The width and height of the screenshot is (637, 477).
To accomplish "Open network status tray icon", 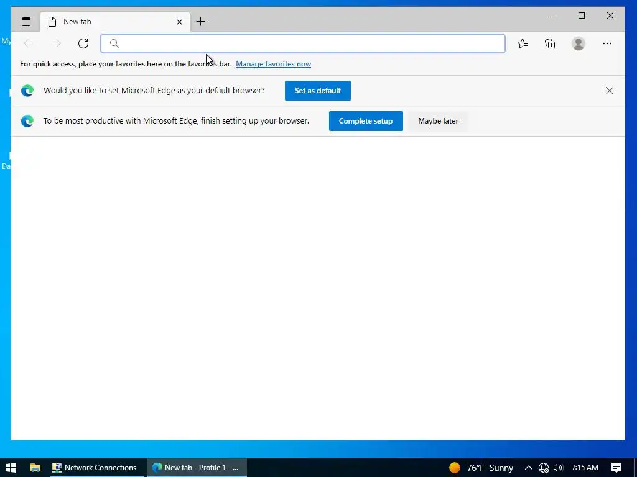I will pyautogui.click(x=544, y=468).
